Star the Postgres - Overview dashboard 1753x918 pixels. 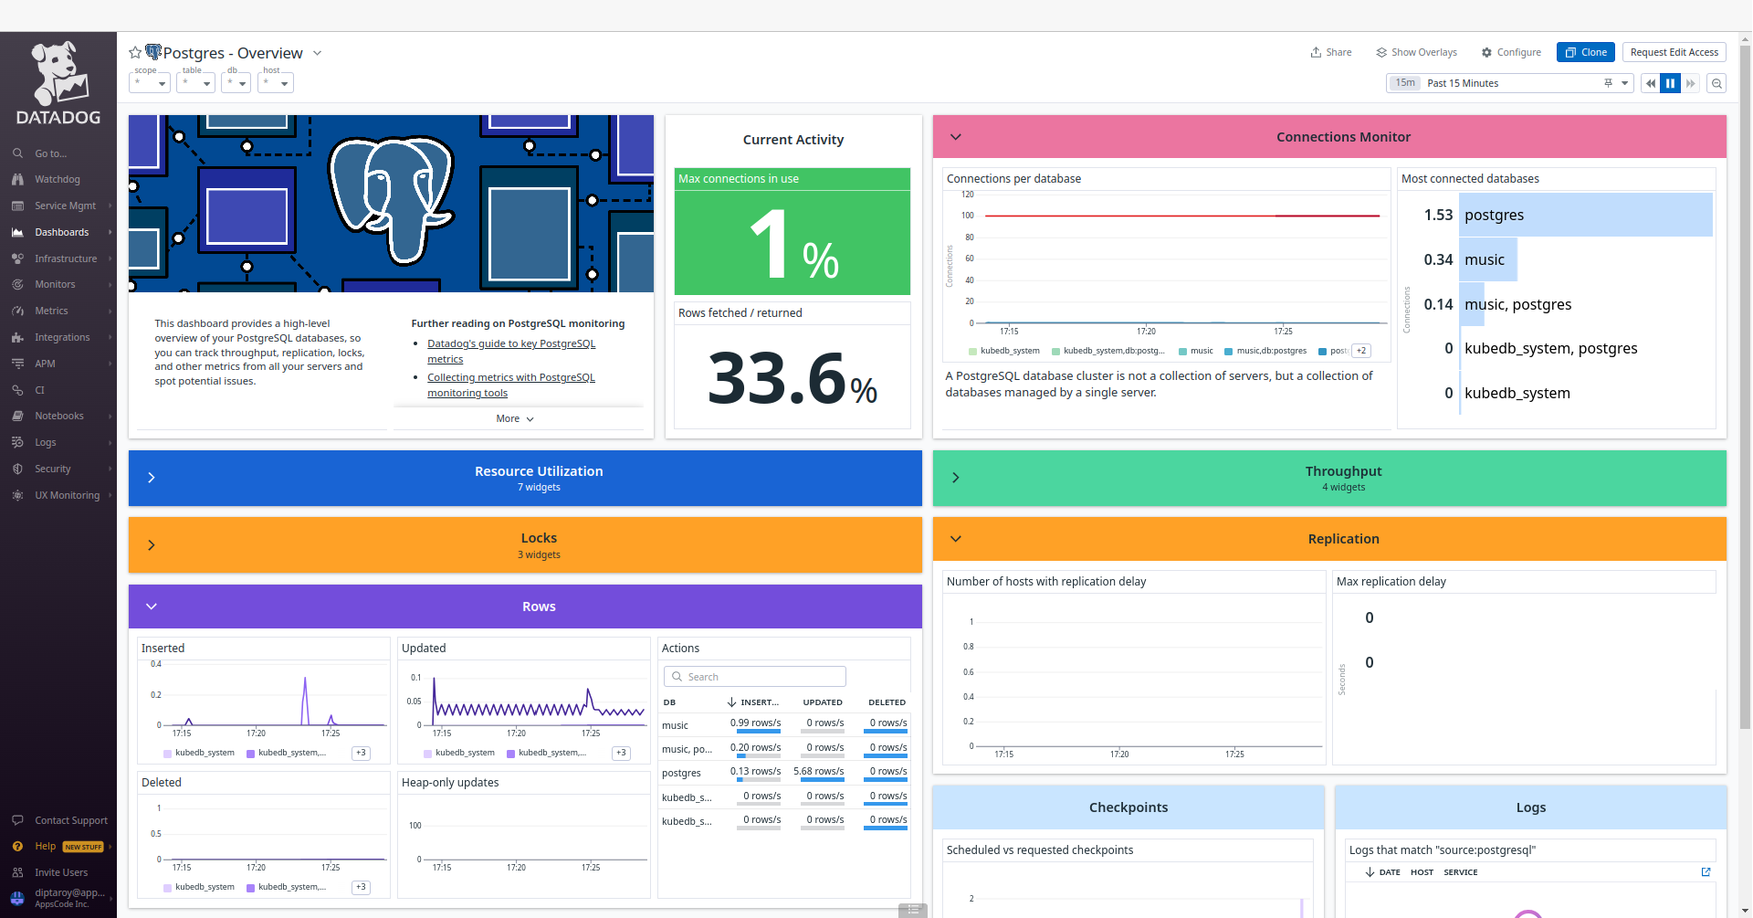(134, 52)
